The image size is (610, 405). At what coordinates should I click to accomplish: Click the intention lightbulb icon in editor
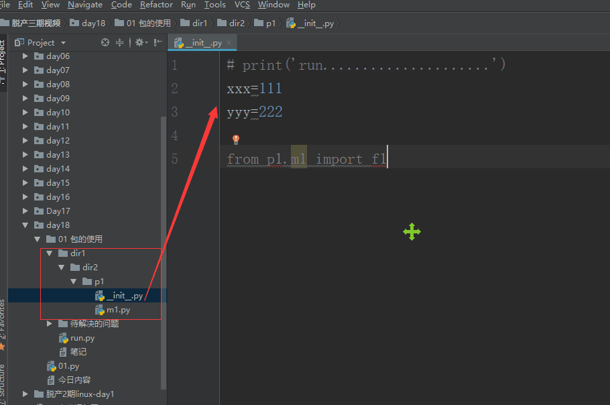(x=236, y=139)
